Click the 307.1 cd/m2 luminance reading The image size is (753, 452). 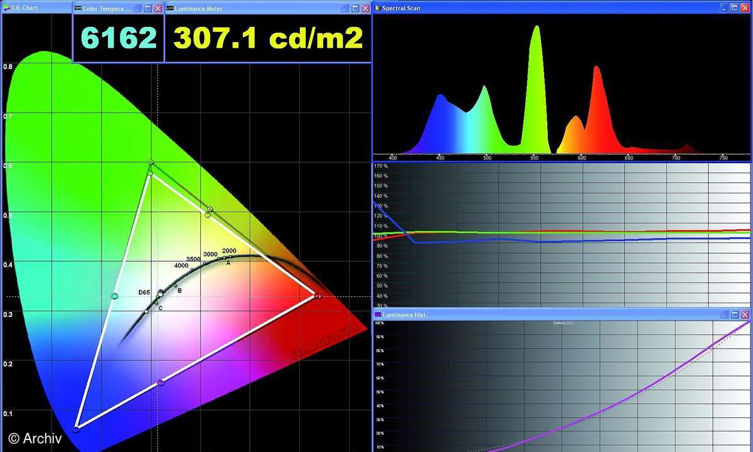coord(268,38)
